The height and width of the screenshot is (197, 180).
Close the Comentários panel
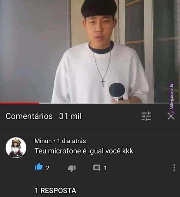[x=171, y=116]
